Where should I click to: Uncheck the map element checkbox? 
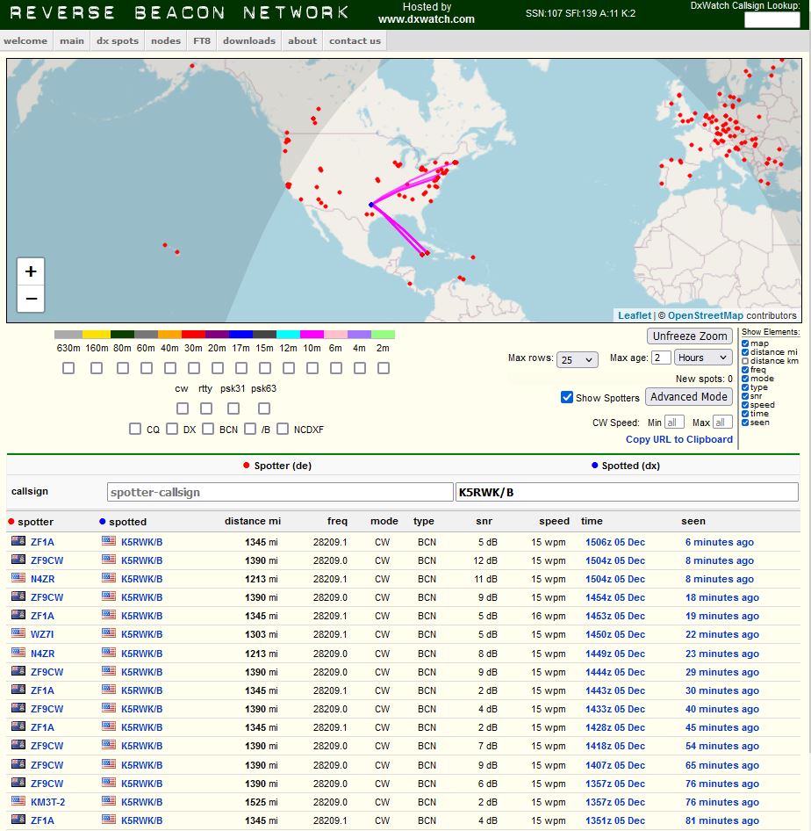(x=745, y=343)
